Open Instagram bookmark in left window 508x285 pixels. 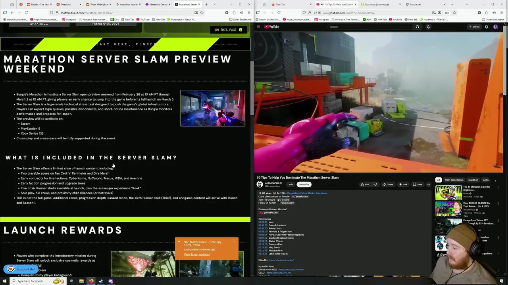[69, 19]
